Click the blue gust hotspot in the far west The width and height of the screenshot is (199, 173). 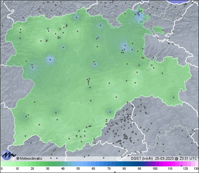click(x=50, y=60)
